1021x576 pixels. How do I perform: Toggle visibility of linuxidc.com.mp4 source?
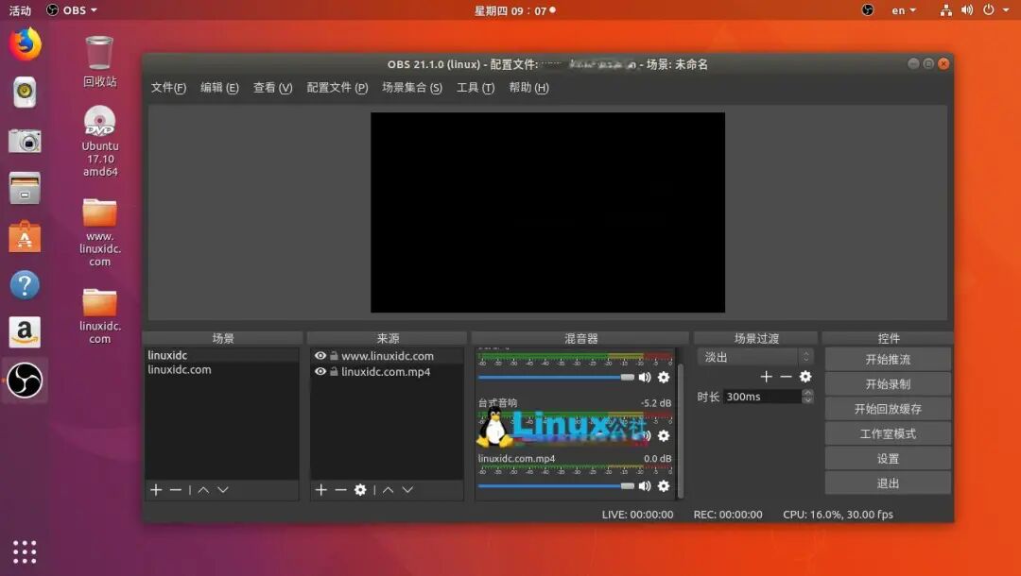[x=320, y=371]
